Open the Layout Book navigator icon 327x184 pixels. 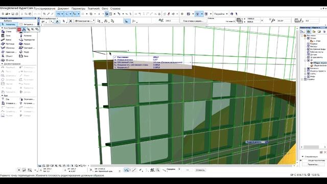319,32
